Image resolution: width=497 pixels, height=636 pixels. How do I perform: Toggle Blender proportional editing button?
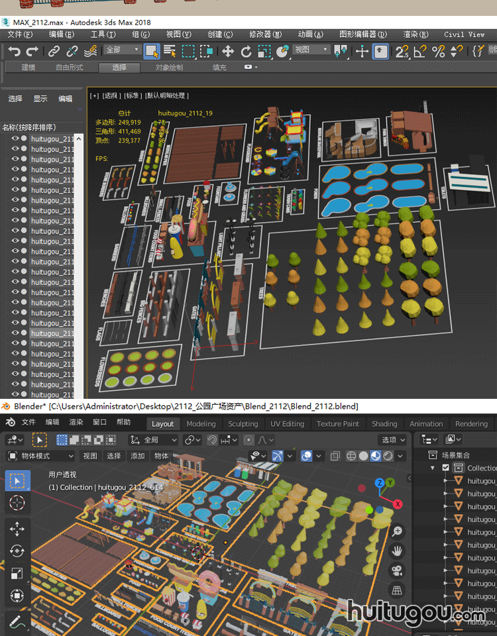pyautogui.click(x=248, y=440)
